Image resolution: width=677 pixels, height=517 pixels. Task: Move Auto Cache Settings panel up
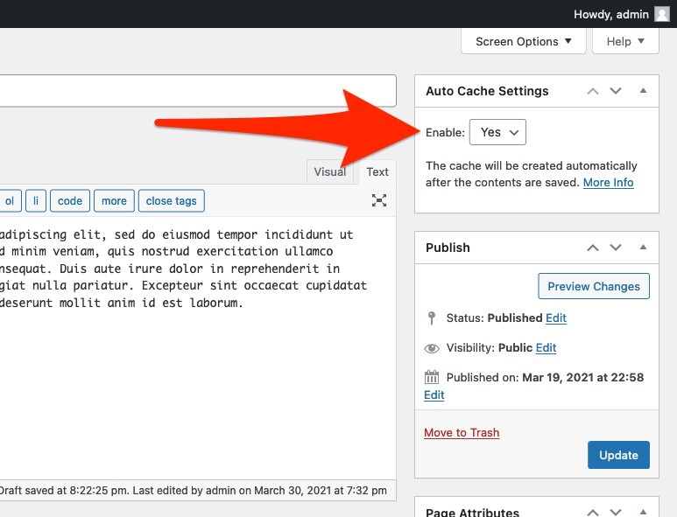point(593,91)
